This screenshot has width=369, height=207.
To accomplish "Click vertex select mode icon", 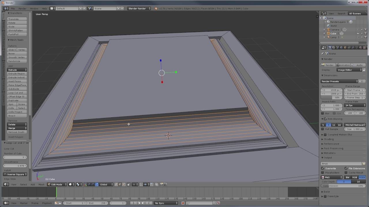I will click(x=116, y=184).
